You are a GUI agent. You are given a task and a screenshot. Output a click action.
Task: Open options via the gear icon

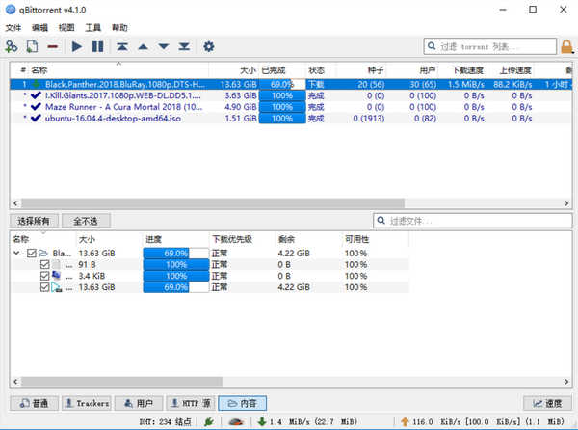click(209, 47)
